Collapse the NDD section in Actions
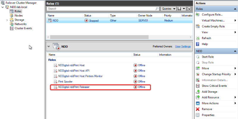This screenshot has width=238, height=119. tap(235, 51)
